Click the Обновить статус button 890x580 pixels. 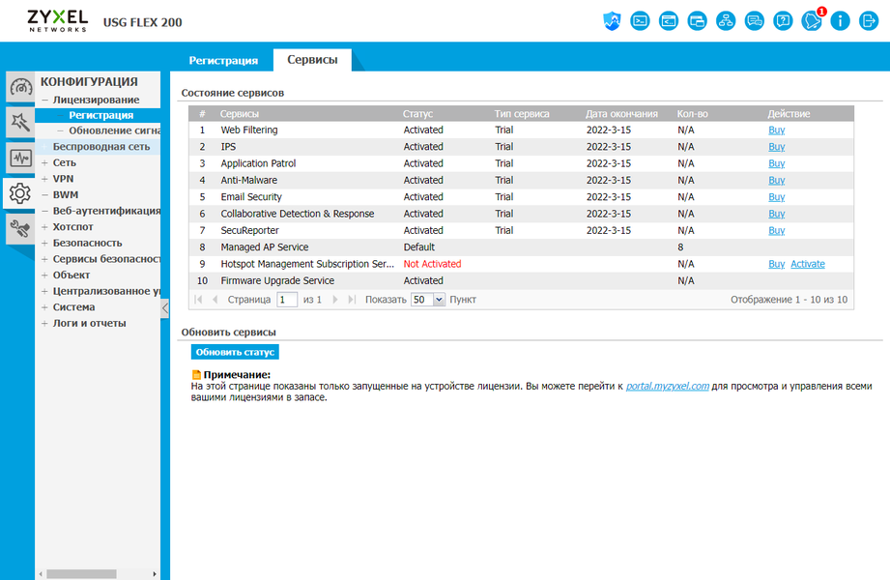235,352
